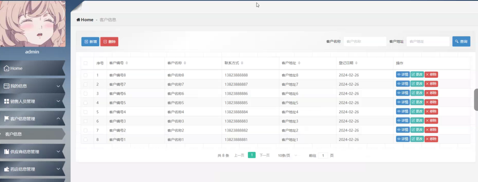Click 移除 for 客户名称3 row
The width and height of the screenshot is (478, 182).
coord(431,121)
